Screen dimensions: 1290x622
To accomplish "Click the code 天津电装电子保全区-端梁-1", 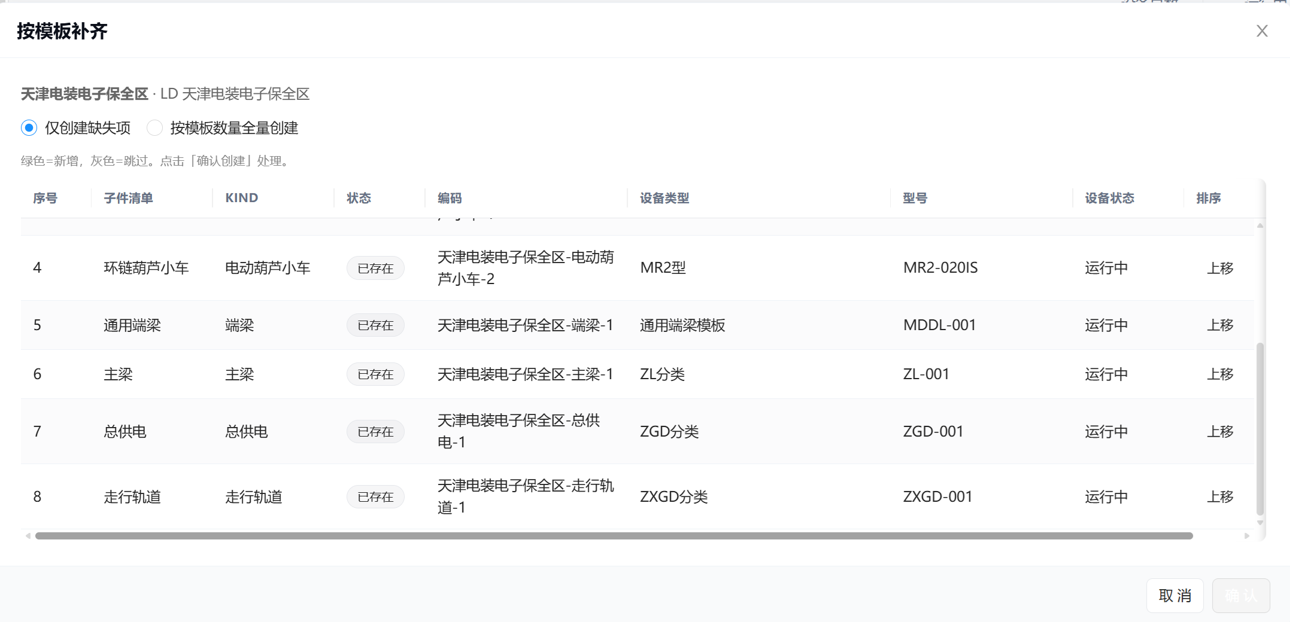I will [x=525, y=325].
